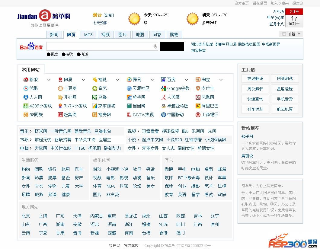Open the 美丽说 recommended site link
Viewport: 320px width, 249px height.
pyautogui.click(x=247, y=156)
